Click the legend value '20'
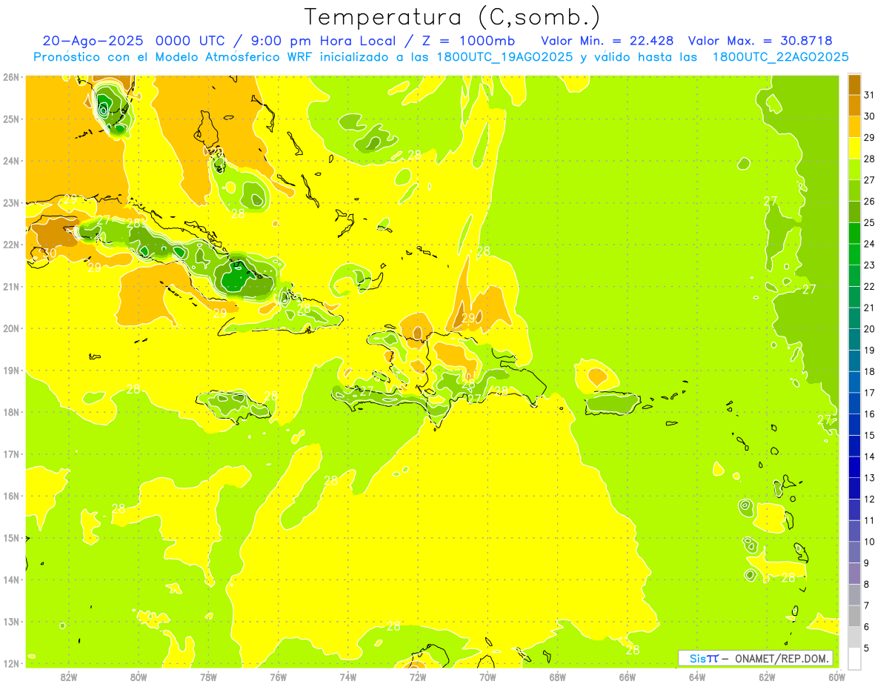889x687 pixels. click(x=869, y=329)
